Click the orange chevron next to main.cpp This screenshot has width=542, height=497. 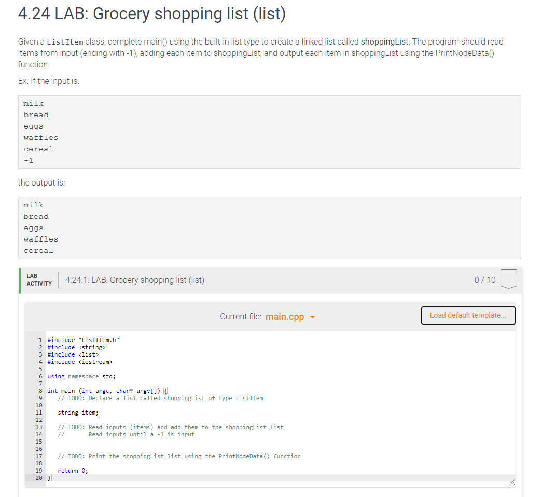[312, 317]
